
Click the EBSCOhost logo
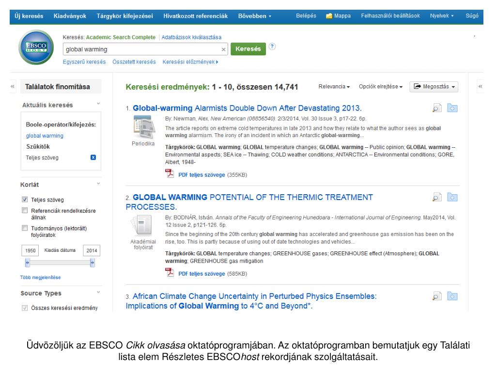(x=36, y=47)
